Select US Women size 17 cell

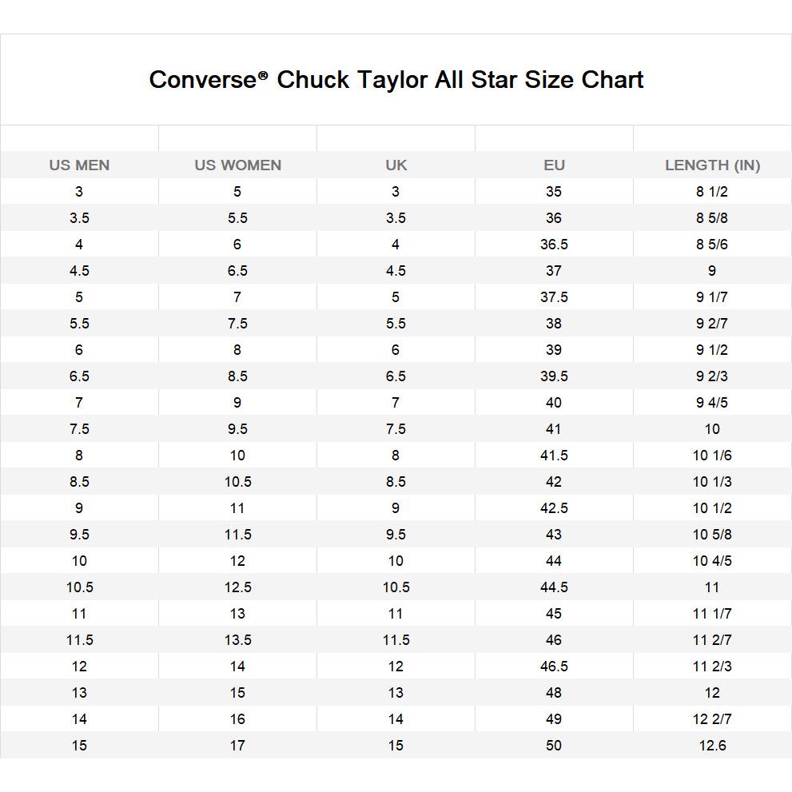(x=238, y=746)
